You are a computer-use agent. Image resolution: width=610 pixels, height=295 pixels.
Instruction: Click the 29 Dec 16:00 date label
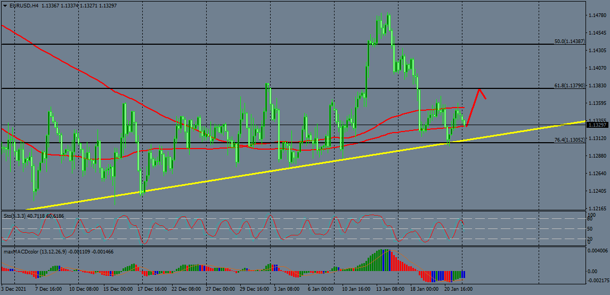[x=254, y=289]
